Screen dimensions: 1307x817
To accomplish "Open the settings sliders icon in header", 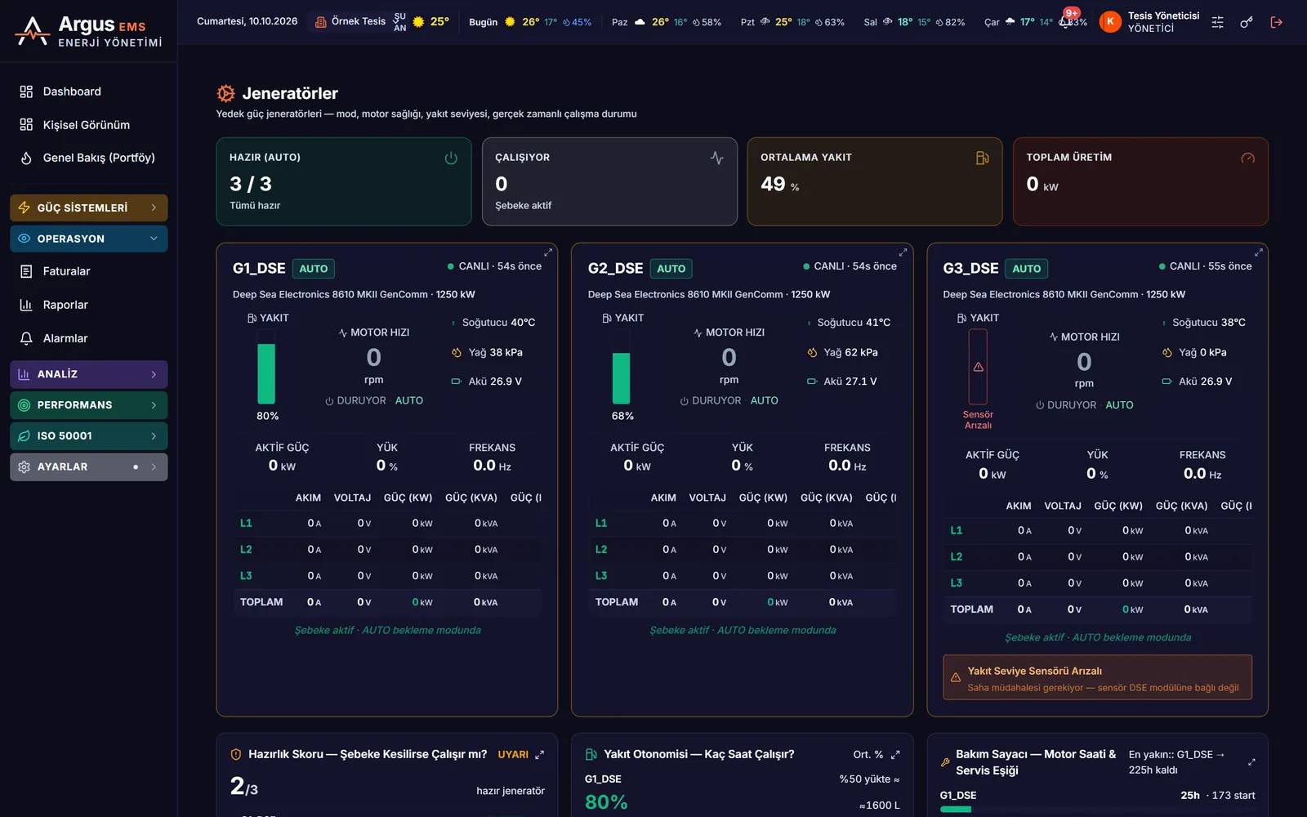I will click(x=1217, y=22).
